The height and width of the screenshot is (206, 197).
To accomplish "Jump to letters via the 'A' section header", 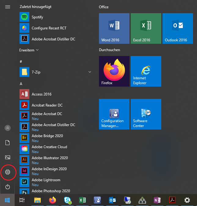I will [21, 84].
